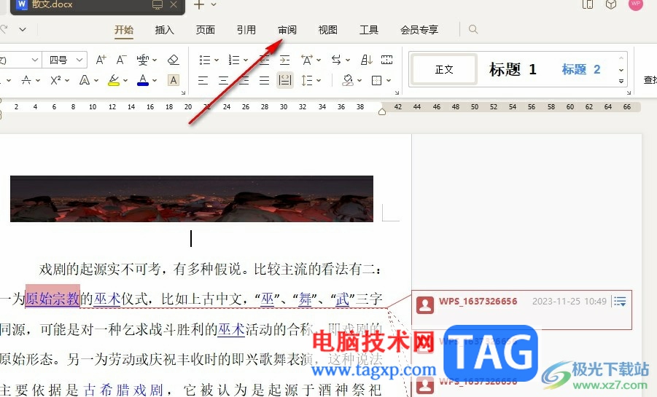
Task: Increase font size with A+ icon
Action: [x=101, y=60]
